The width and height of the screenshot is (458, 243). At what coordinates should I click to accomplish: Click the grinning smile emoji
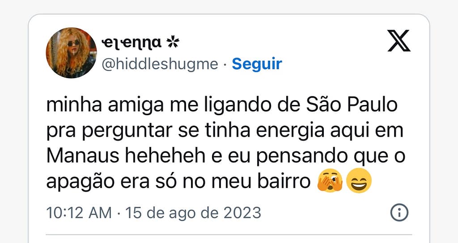(x=359, y=183)
